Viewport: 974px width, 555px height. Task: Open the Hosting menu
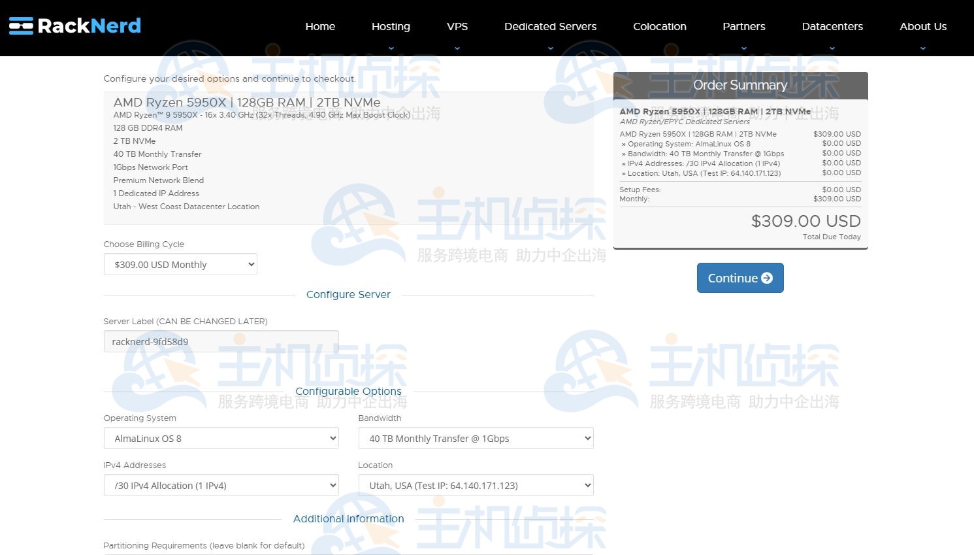(391, 27)
